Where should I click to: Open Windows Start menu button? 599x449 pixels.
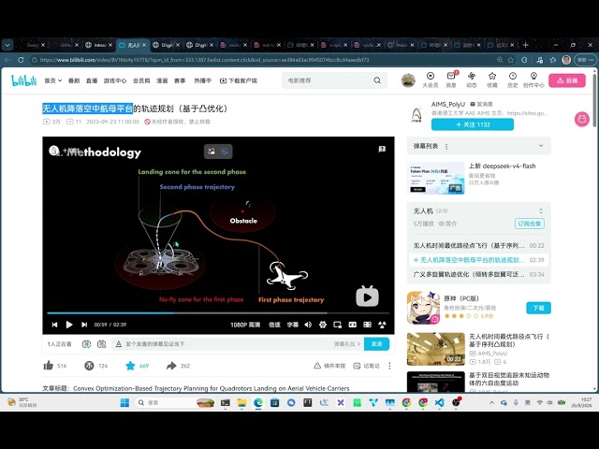[124, 402]
